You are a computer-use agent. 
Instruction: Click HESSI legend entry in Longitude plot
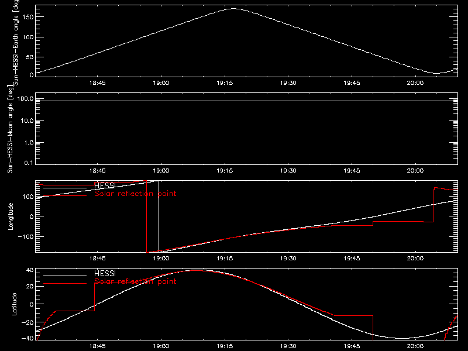[x=105, y=185]
